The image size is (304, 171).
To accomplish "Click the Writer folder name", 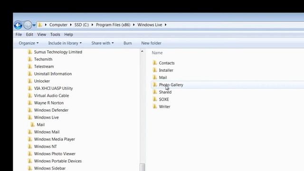I will tap(165, 106).
